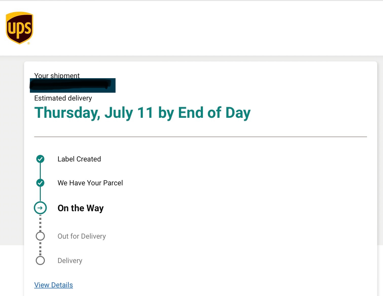Click the bold On the Way status

point(81,208)
